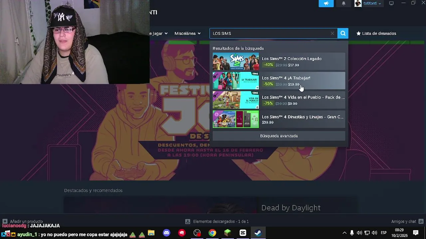Click the $9.99 price of Vida en el Pueblo
This screenshot has width=426, height=239.
(293, 104)
